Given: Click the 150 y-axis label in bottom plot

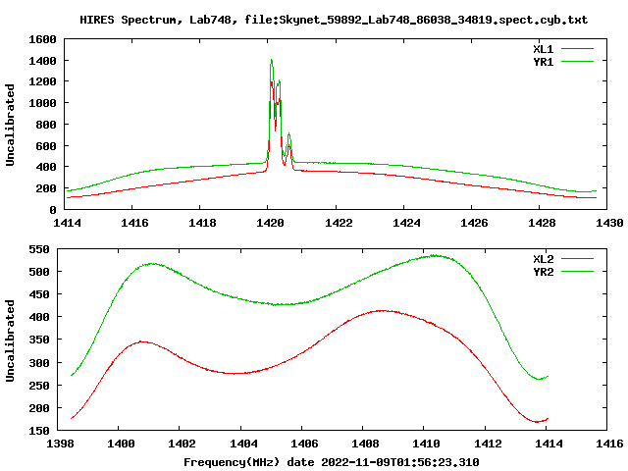Looking at the screenshot, I should (39, 431).
